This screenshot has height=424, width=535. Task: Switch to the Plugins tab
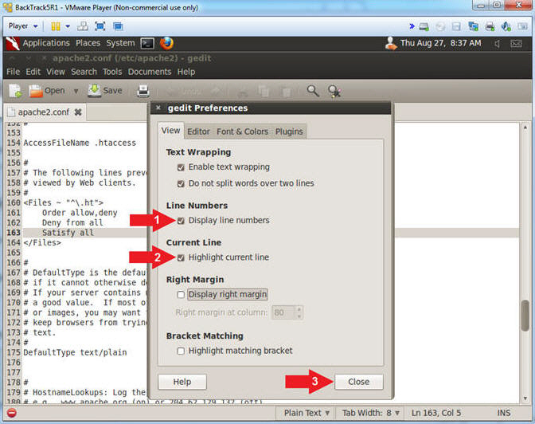[289, 132]
